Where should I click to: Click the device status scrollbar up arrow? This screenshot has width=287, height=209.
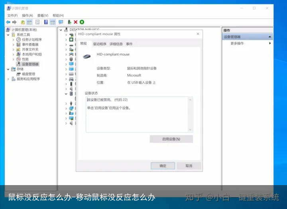click(190, 100)
